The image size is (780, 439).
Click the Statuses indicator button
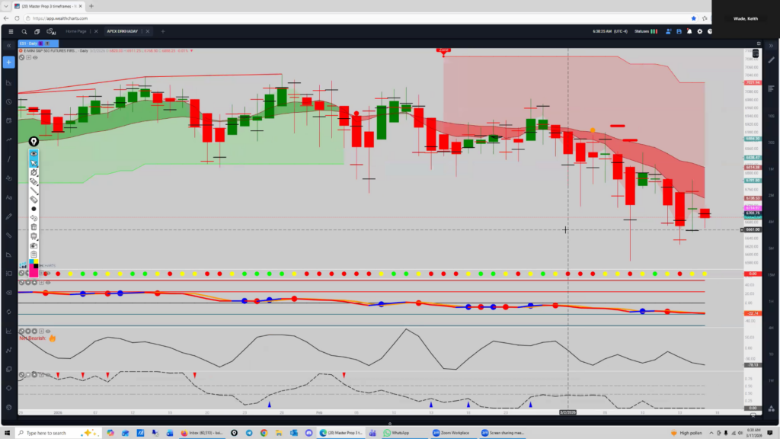click(x=641, y=31)
